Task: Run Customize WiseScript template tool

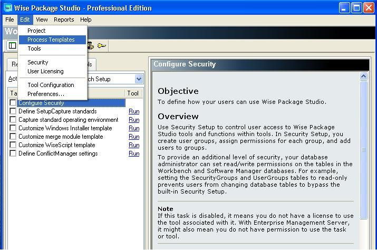Action: 134,145
